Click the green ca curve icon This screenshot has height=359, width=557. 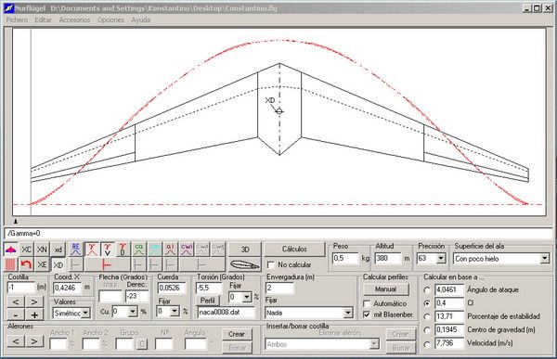[x=139, y=250]
